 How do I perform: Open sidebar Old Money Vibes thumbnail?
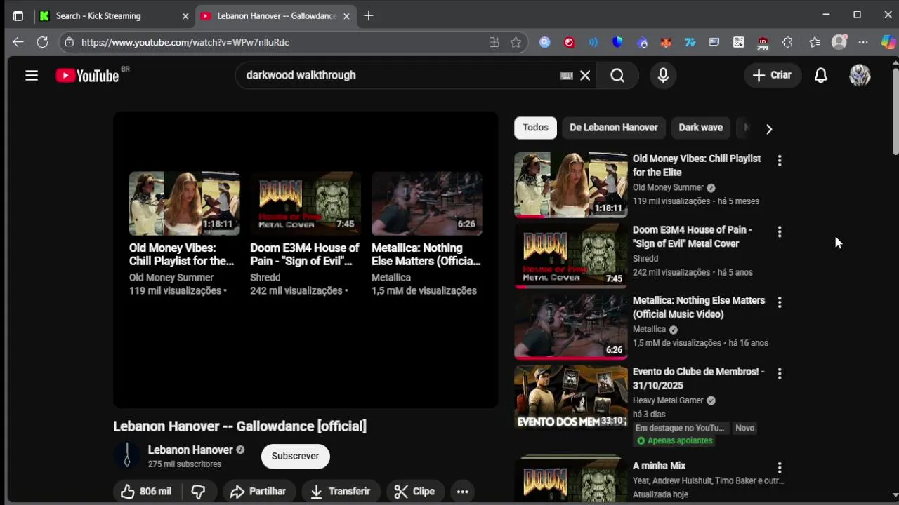click(x=571, y=185)
